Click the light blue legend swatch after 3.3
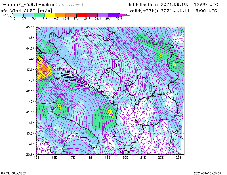227x175 pixels. (x=29, y=15)
